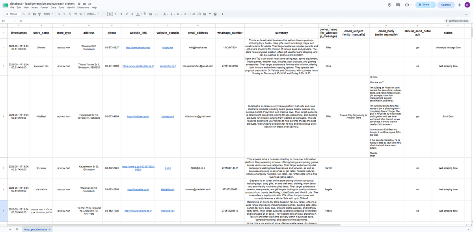
Task: Click the Add sheet plus button
Action: click(10, 229)
